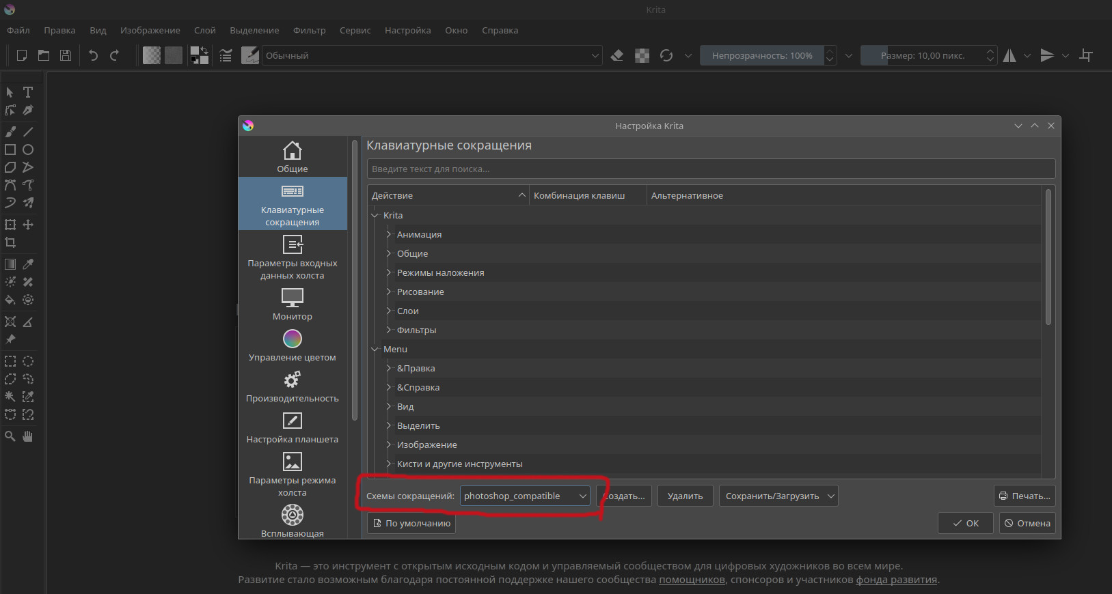This screenshot has height=594, width=1112.
Task: Select the Crop tool
Action: (10, 242)
